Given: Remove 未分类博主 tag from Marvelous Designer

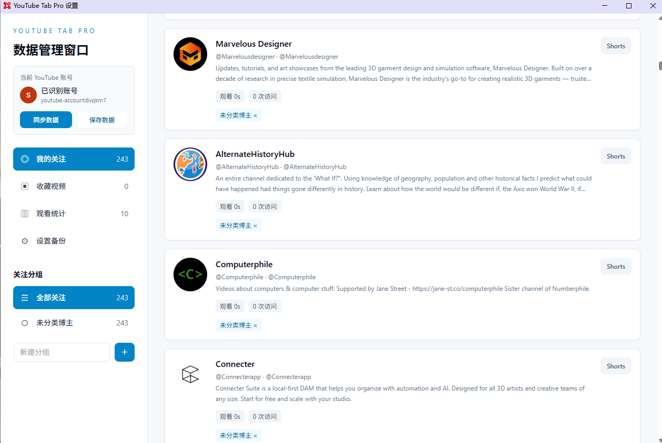Looking at the screenshot, I should click(x=256, y=115).
